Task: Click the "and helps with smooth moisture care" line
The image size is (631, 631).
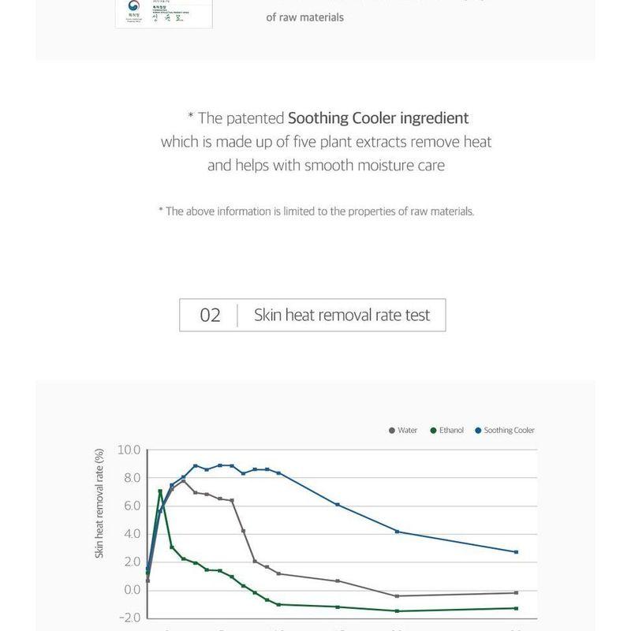Action: pos(326,166)
